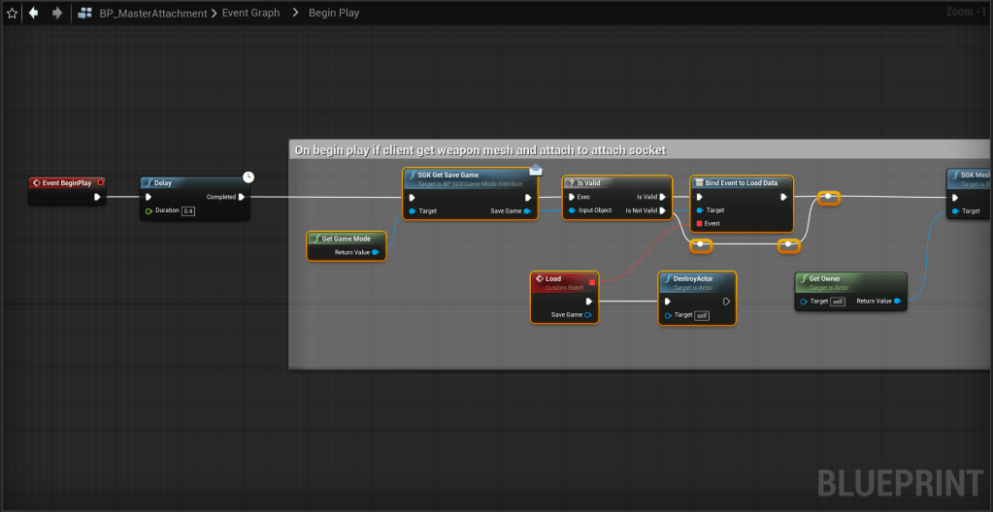Viewport: 993px width, 512px height.
Task: Click the red delegate output pin on Load node
Action: point(591,282)
